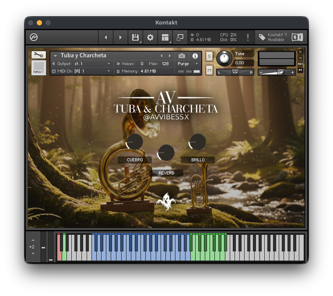This screenshot has height=296, width=333.
Task: Click the REVERB knob
Action: pos(166,153)
